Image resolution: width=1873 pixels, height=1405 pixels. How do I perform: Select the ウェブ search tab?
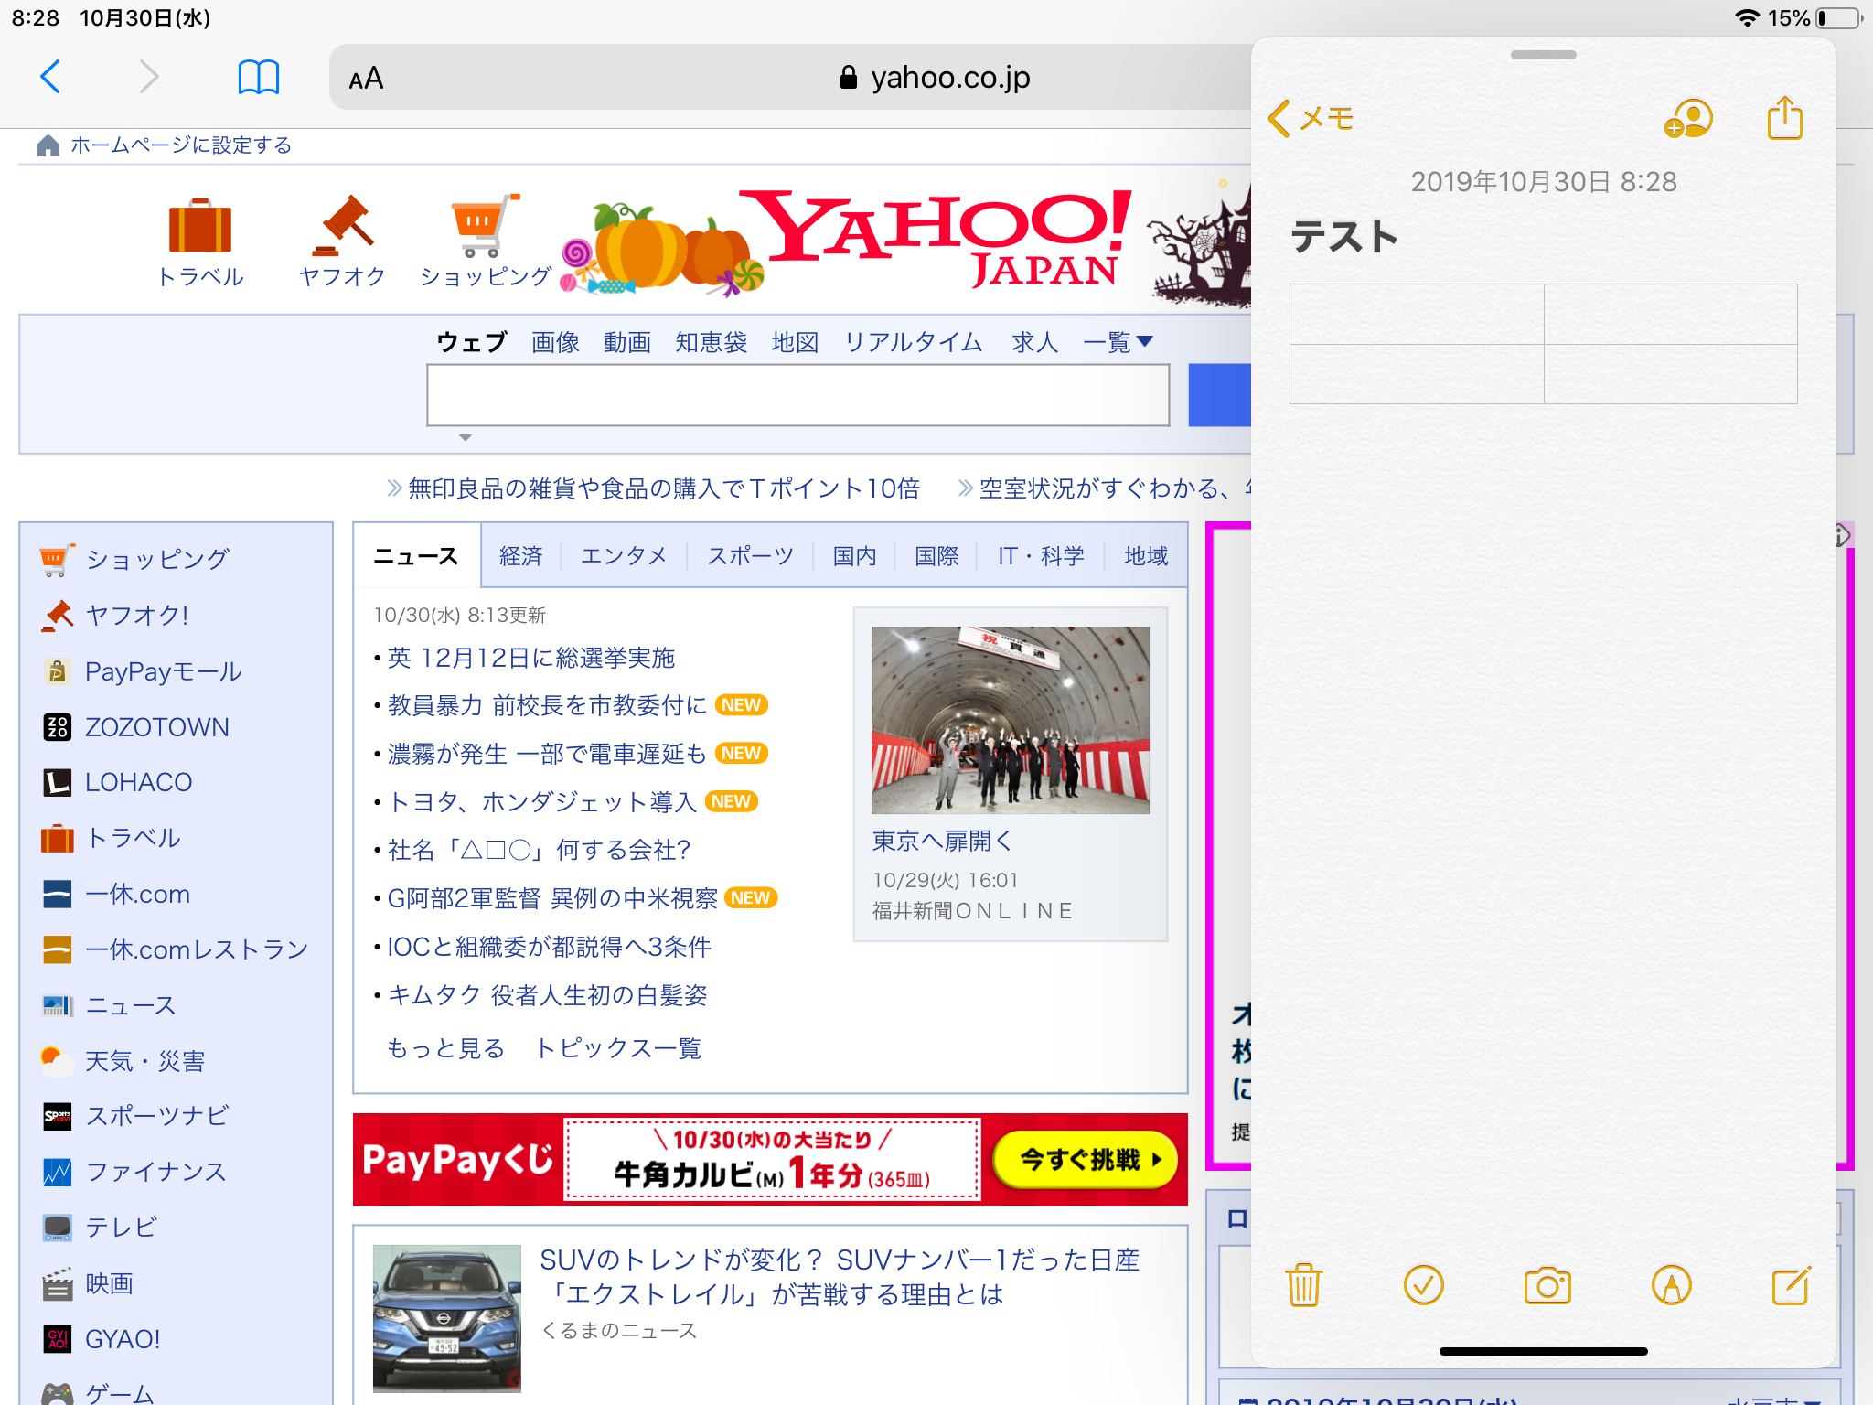[471, 342]
